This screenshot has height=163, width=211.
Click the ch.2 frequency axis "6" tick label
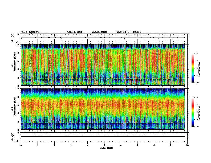point(19,105)
